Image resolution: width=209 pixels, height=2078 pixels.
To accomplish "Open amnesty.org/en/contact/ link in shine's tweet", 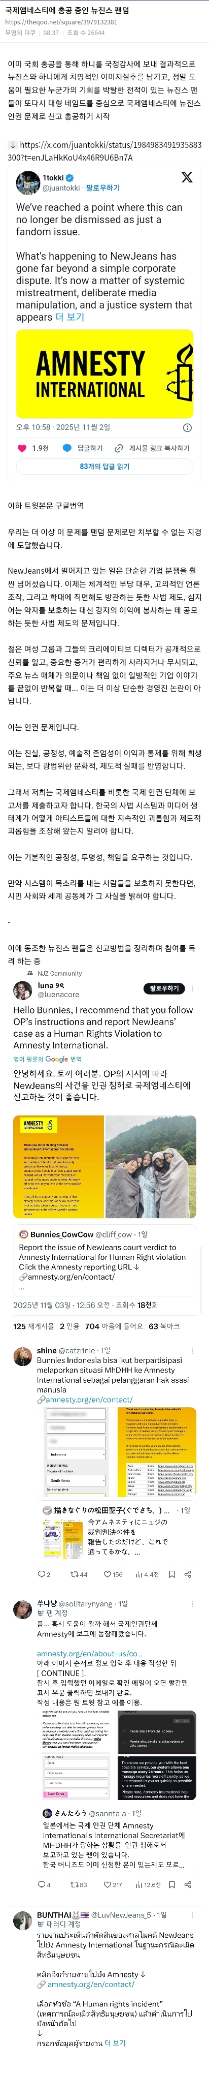I will pos(85,1400).
